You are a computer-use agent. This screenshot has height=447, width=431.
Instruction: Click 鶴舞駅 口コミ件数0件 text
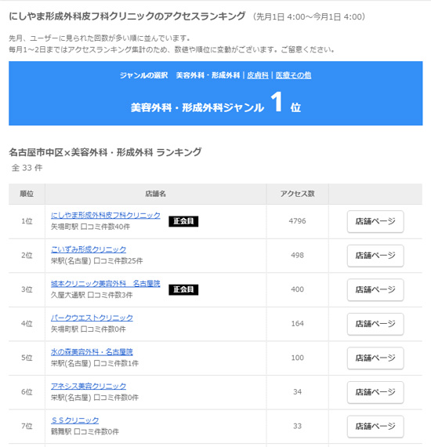[85, 432]
